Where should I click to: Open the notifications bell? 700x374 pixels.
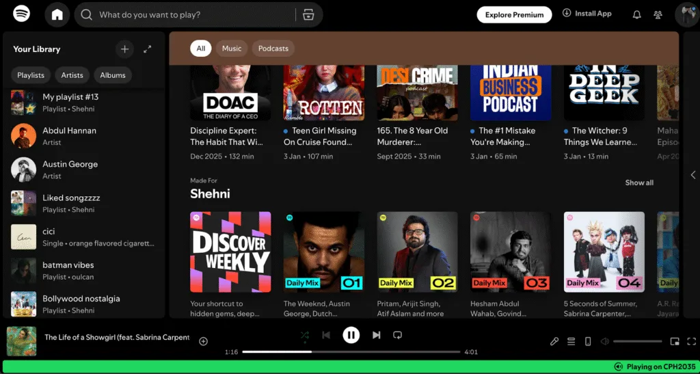tap(637, 14)
